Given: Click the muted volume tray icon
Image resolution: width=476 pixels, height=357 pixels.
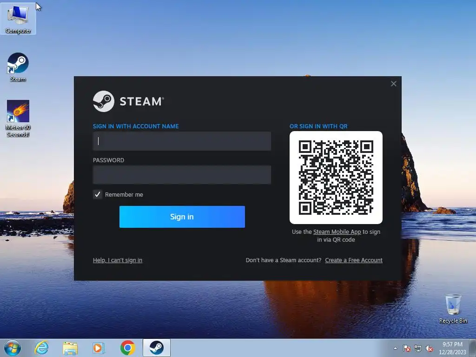Looking at the screenshot, I should point(429,348).
